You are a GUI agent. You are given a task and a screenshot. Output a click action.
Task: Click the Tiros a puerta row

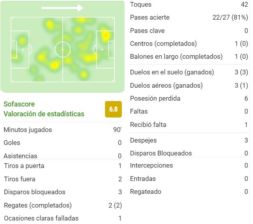62,166
